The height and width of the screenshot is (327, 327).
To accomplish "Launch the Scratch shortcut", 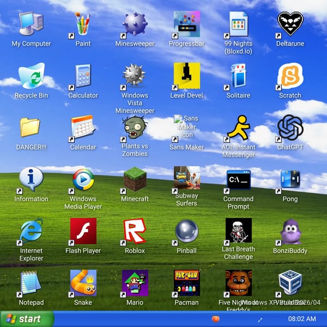I will tap(290, 76).
